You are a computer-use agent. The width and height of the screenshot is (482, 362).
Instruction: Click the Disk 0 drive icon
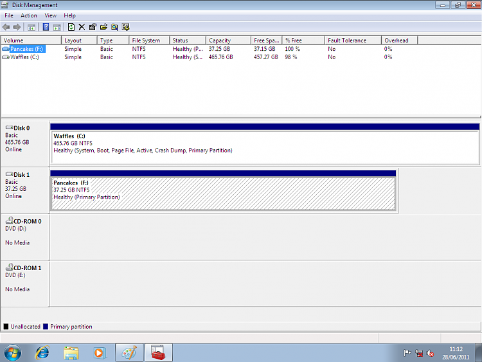tap(9, 127)
